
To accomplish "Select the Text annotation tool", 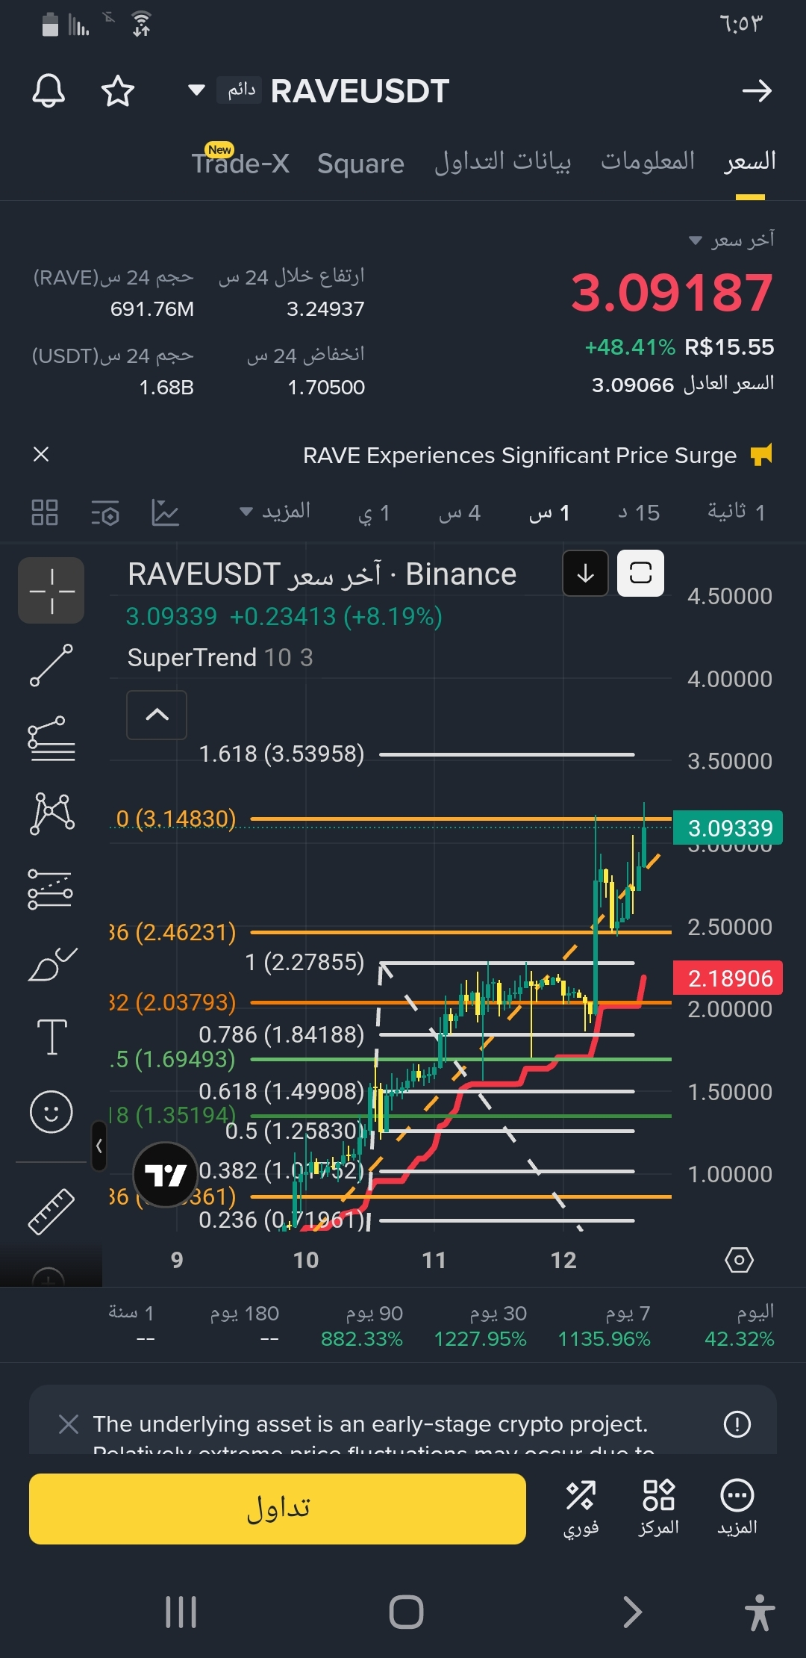I will click(51, 1037).
